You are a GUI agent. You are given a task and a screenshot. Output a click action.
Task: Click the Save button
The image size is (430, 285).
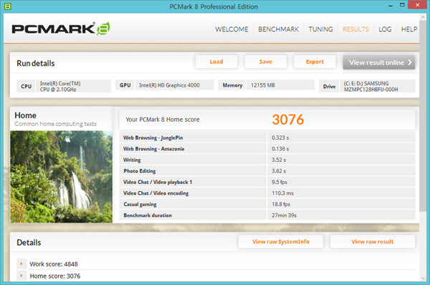(x=266, y=62)
